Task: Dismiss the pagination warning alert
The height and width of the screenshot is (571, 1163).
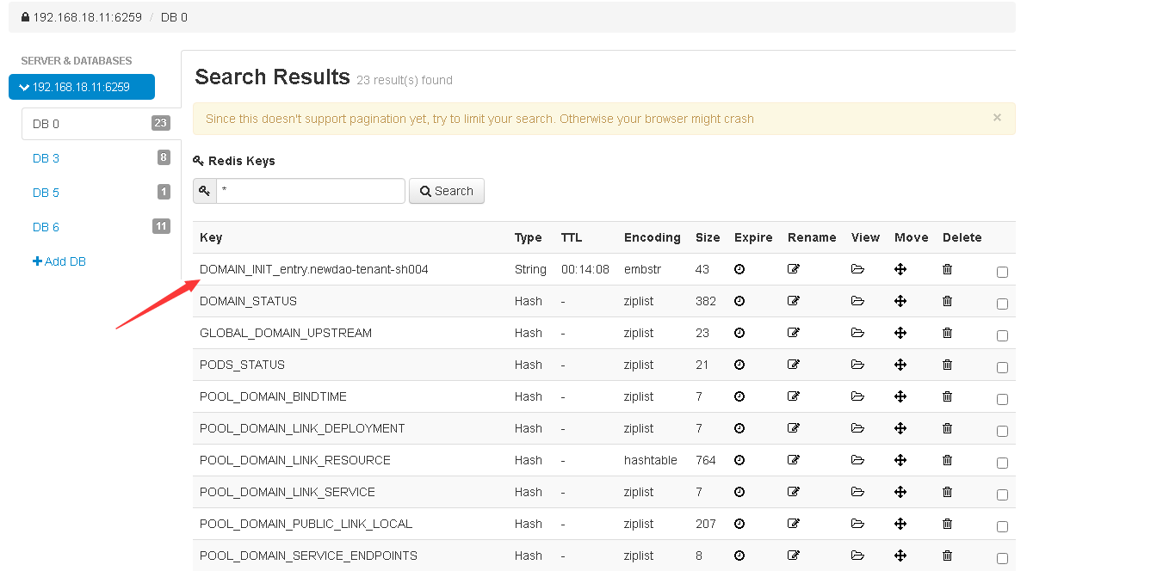Action: tap(997, 118)
